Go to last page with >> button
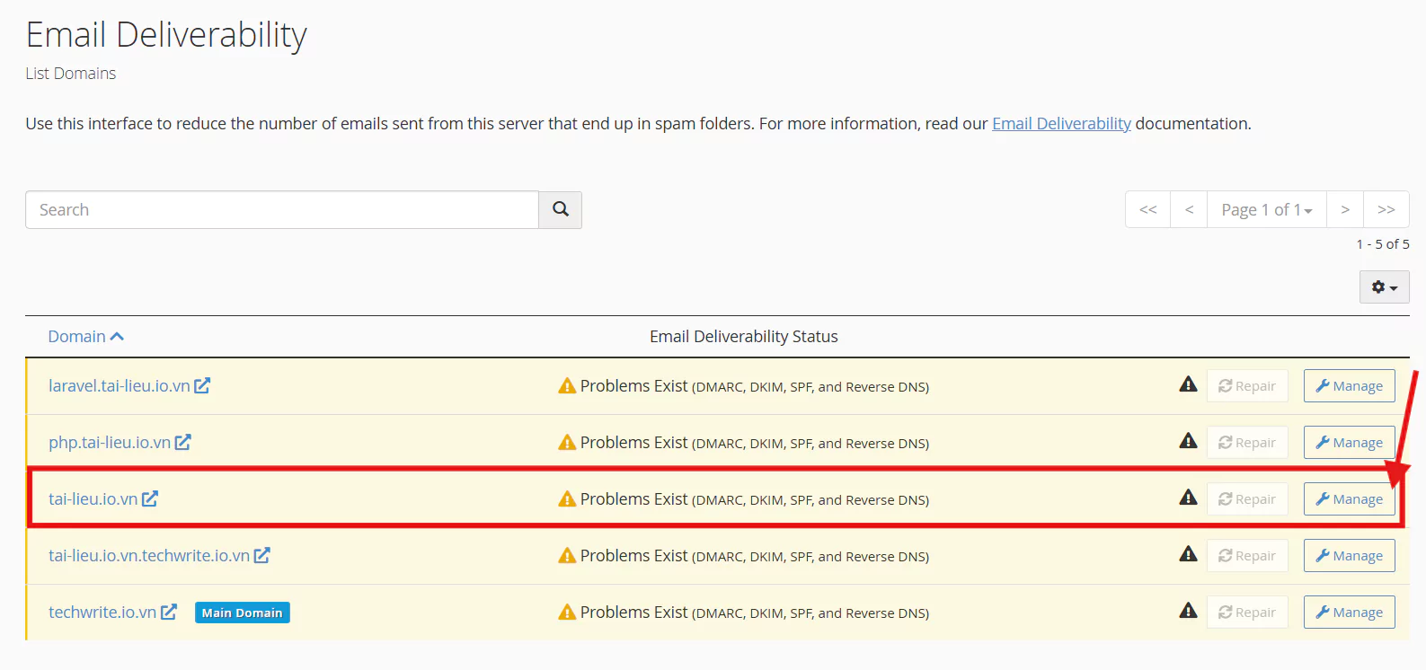Image resolution: width=1426 pixels, height=670 pixels. point(1386,209)
